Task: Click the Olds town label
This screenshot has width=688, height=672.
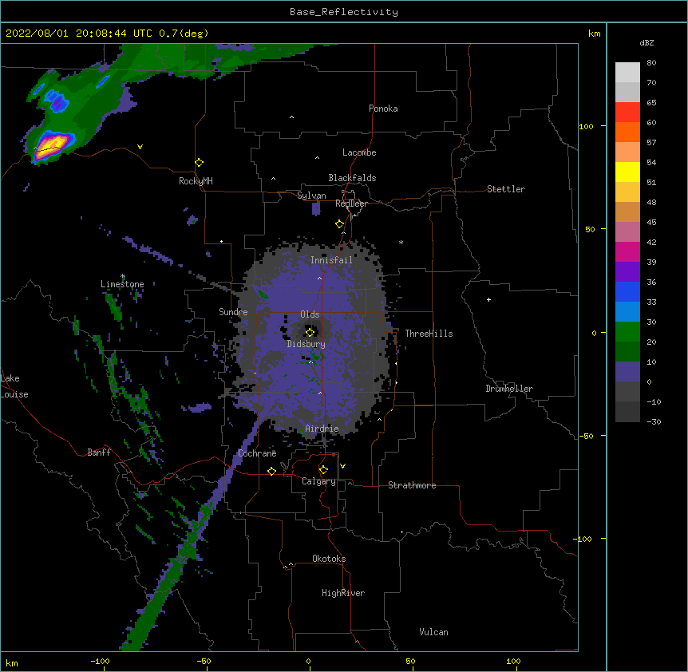Action: [310, 314]
